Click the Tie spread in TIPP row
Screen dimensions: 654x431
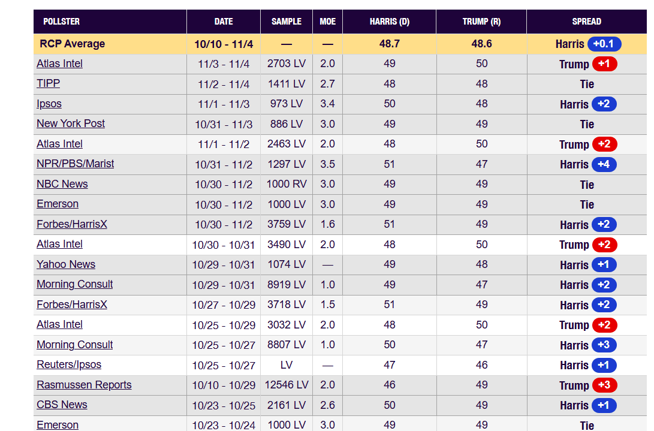point(587,85)
